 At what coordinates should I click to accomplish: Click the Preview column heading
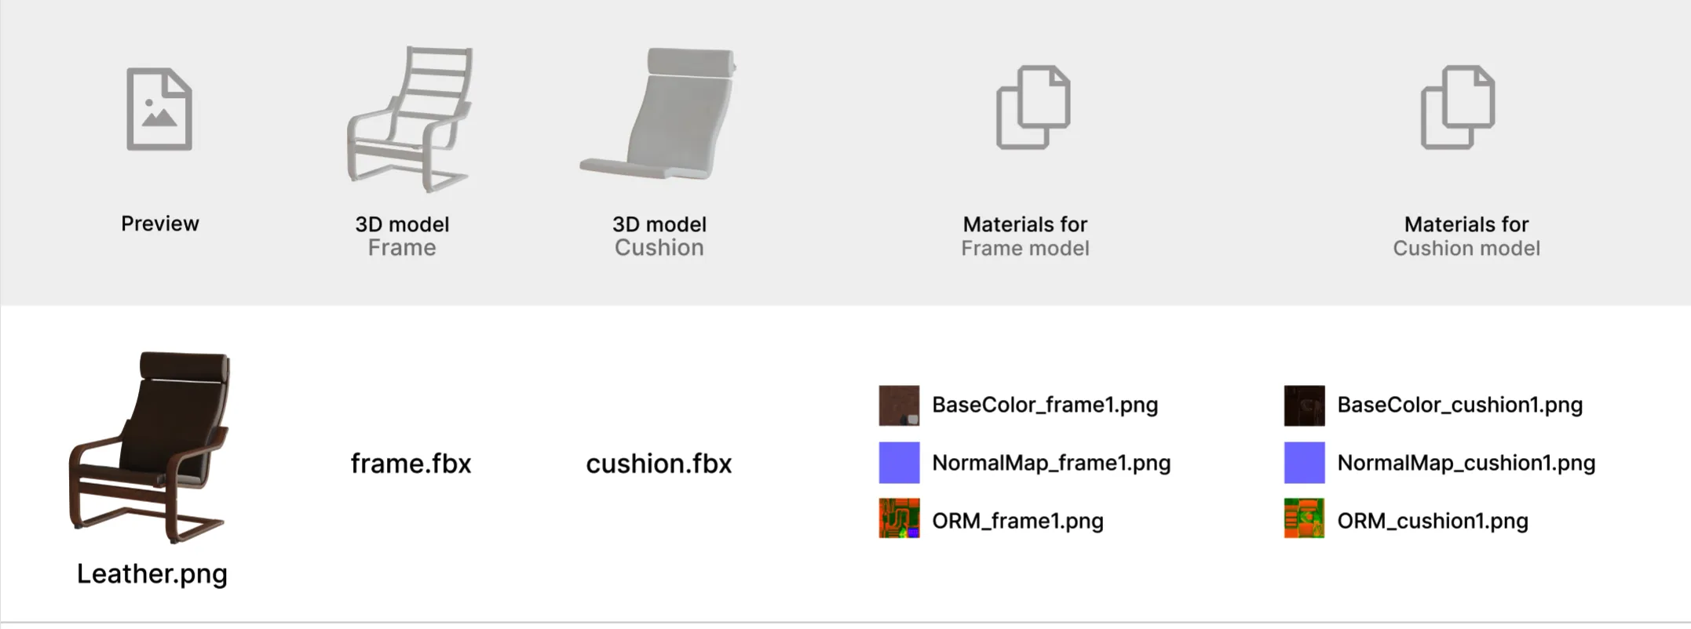point(160,224)
